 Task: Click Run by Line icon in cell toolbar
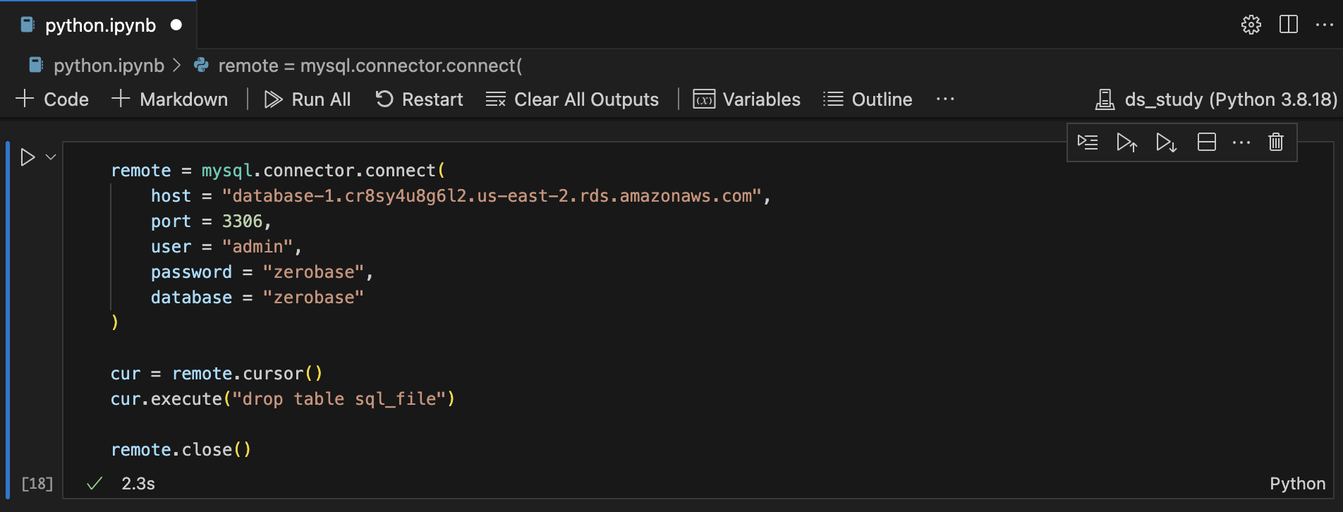[1088, 142]
